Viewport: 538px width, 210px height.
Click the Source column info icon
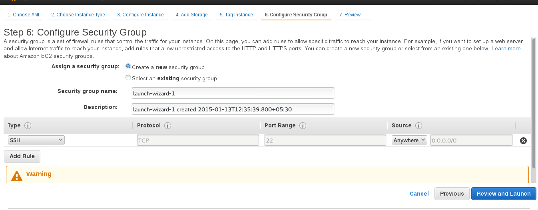pos(419,125)
